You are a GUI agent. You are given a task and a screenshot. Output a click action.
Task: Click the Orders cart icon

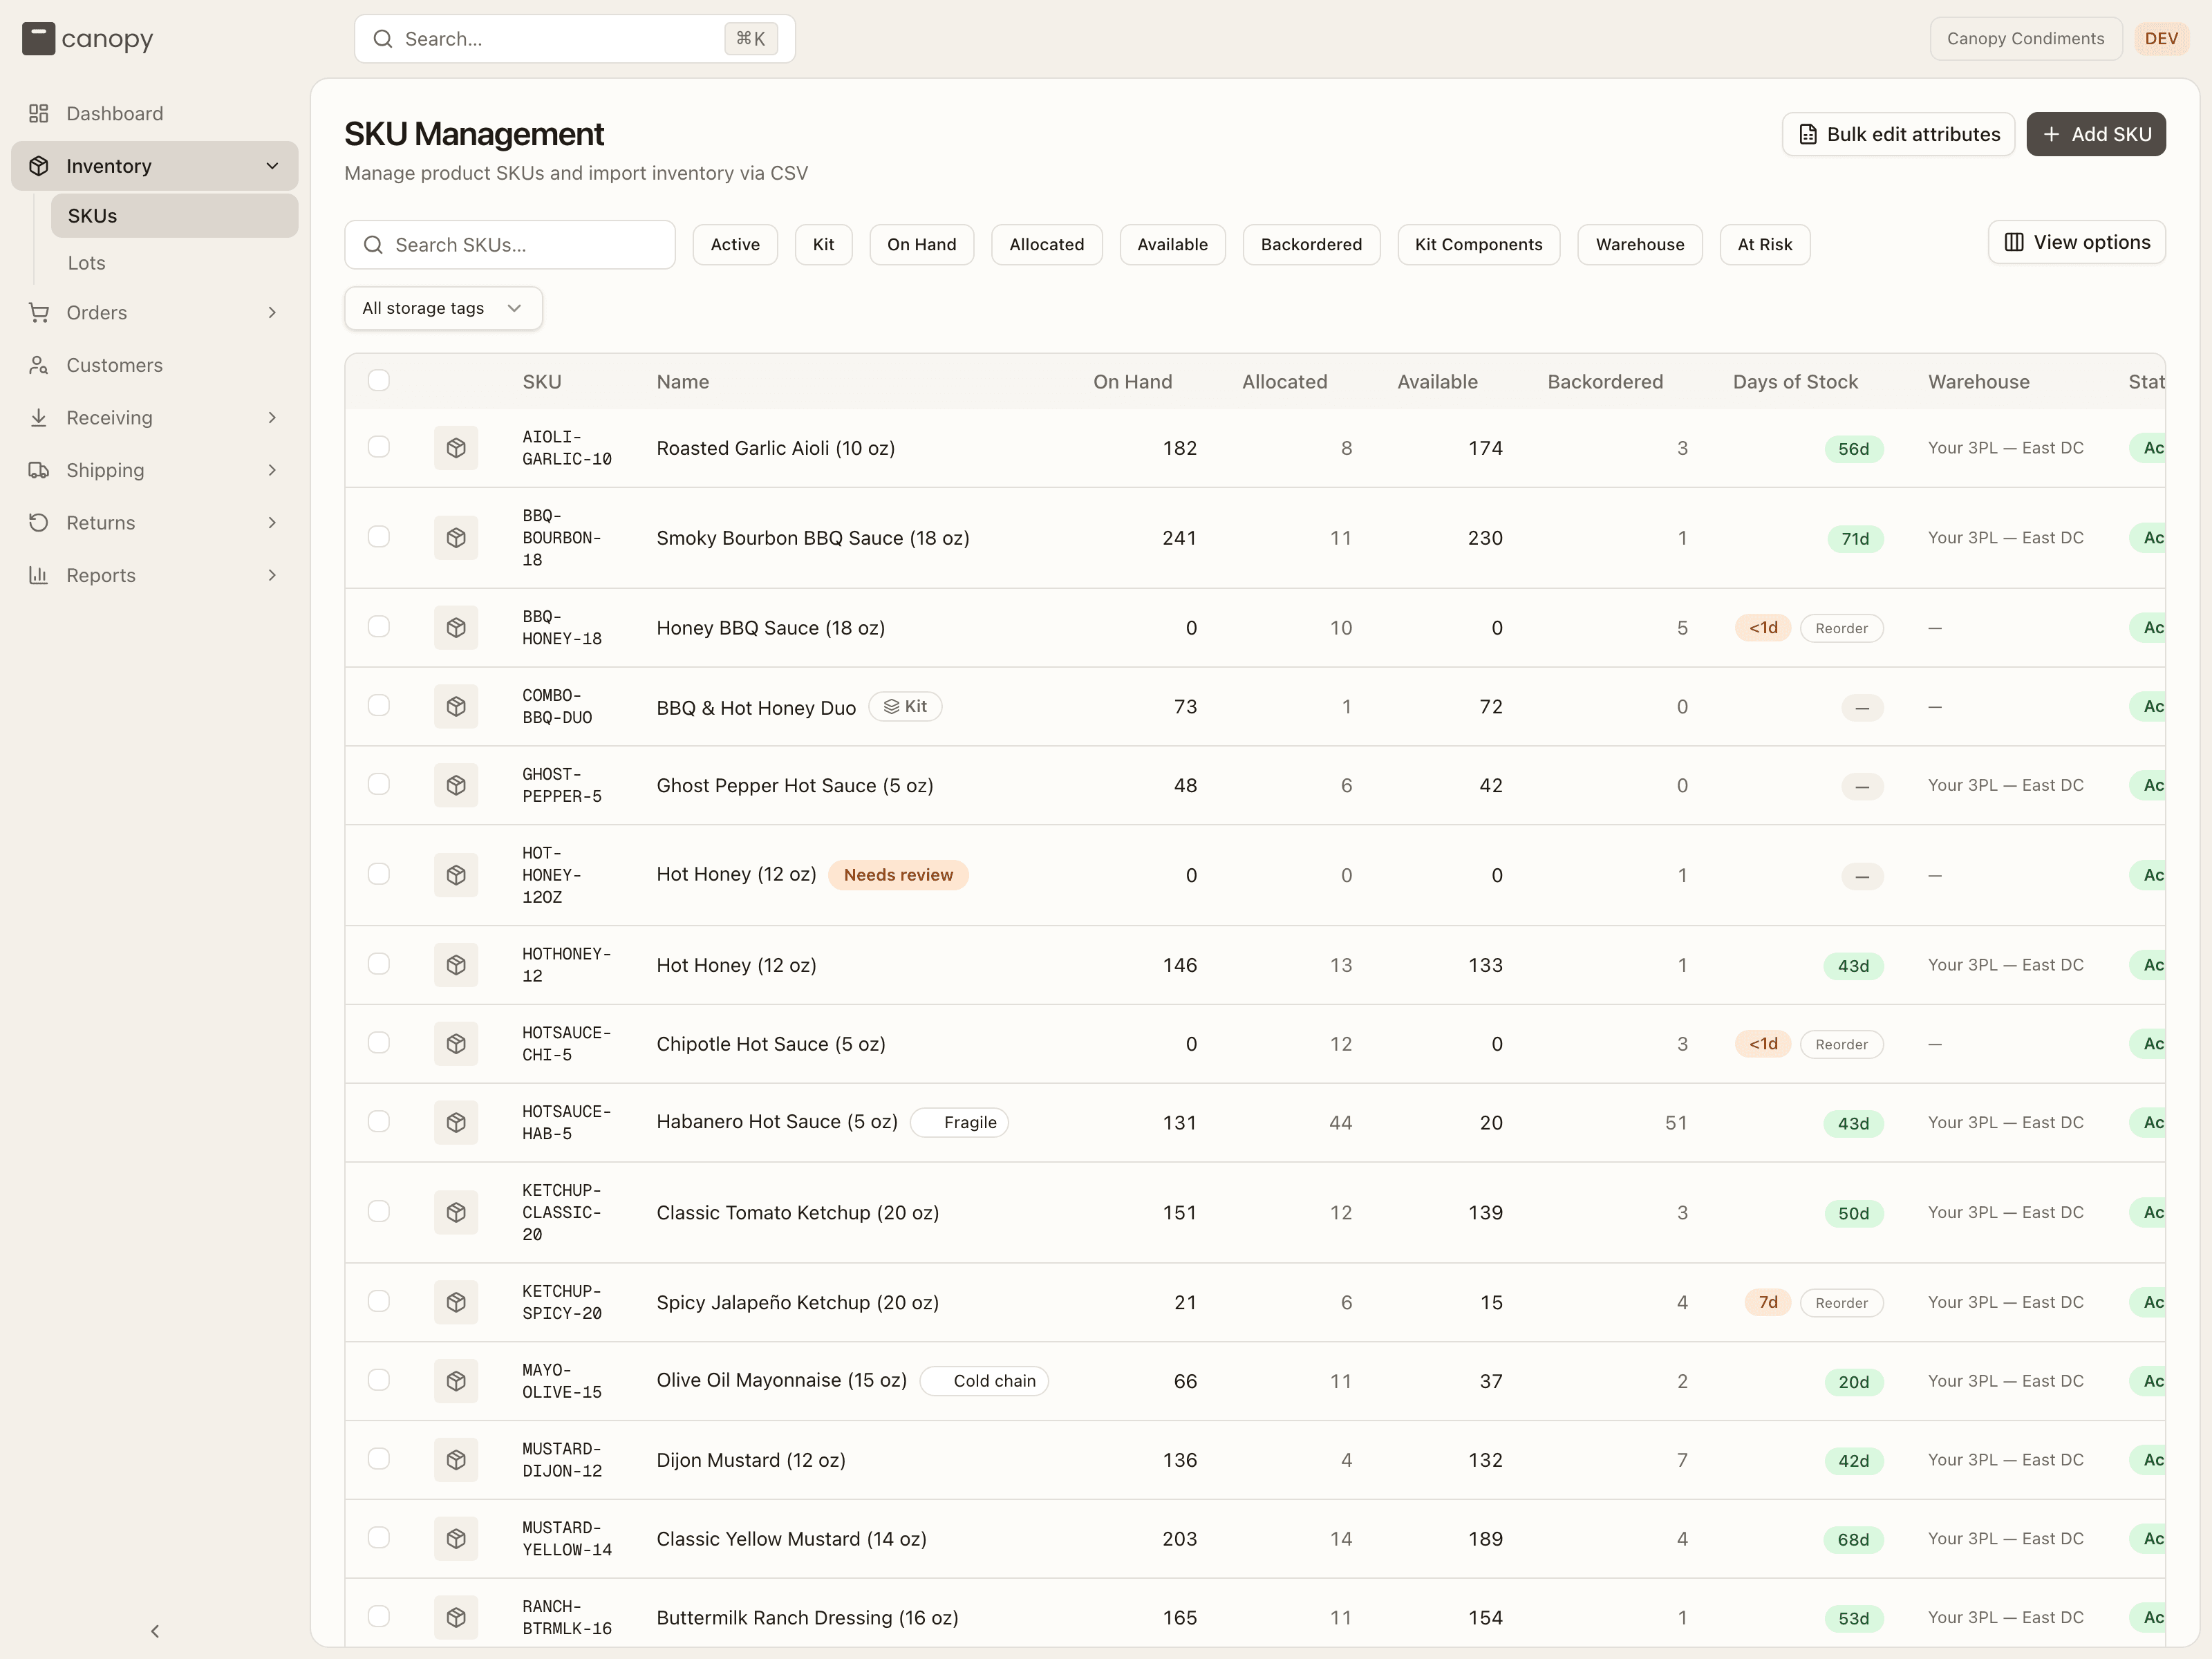coord(39,312)
